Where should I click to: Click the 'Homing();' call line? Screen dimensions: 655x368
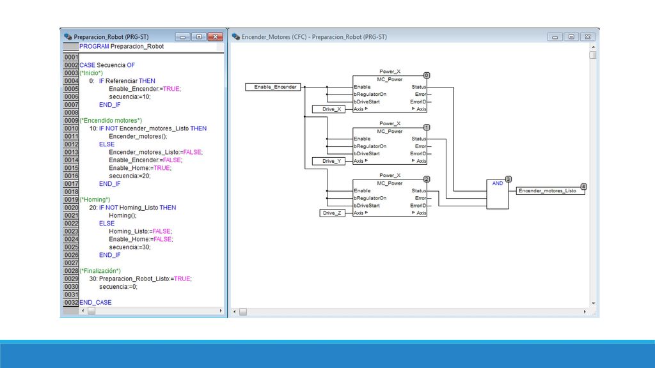[123, 215]
